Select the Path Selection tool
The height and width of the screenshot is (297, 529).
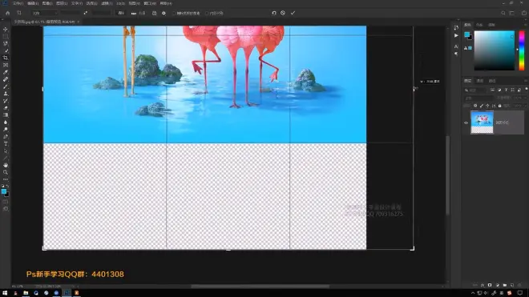click(x=6, y=151)
